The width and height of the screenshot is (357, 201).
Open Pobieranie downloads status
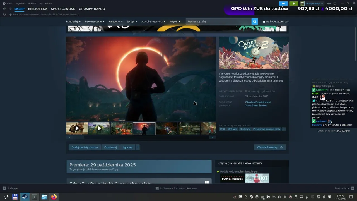(x=176, y=188)
